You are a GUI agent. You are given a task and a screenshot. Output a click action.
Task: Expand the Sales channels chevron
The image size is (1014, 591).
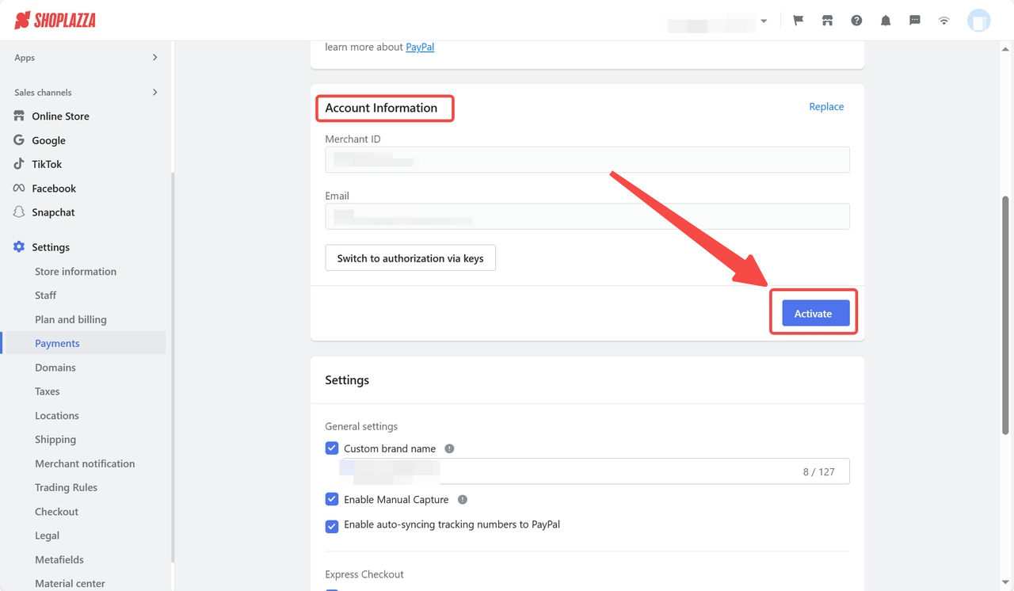click(154, 93)
